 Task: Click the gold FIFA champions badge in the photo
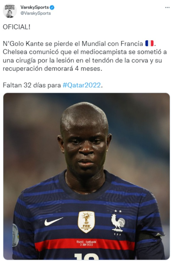click(86, 222)
